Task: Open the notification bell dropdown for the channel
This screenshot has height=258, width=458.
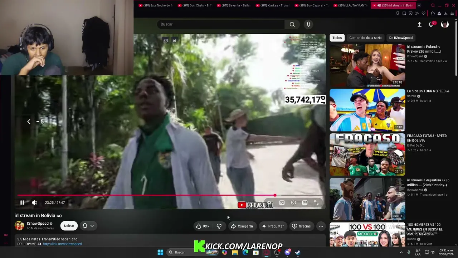Action: click(88, 226)
